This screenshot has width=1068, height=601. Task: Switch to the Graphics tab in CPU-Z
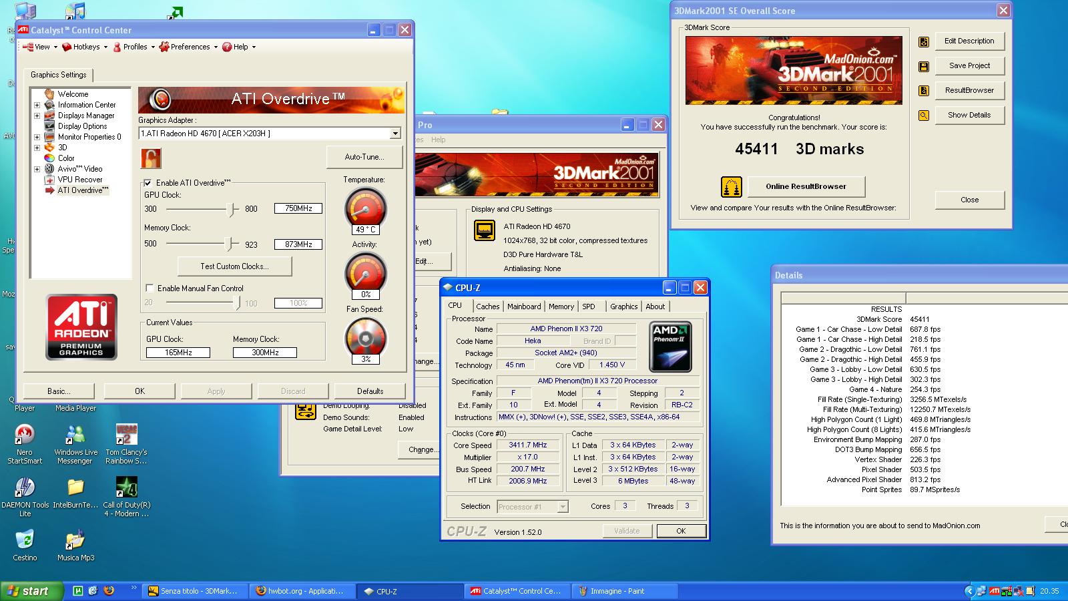pos(623,307)
